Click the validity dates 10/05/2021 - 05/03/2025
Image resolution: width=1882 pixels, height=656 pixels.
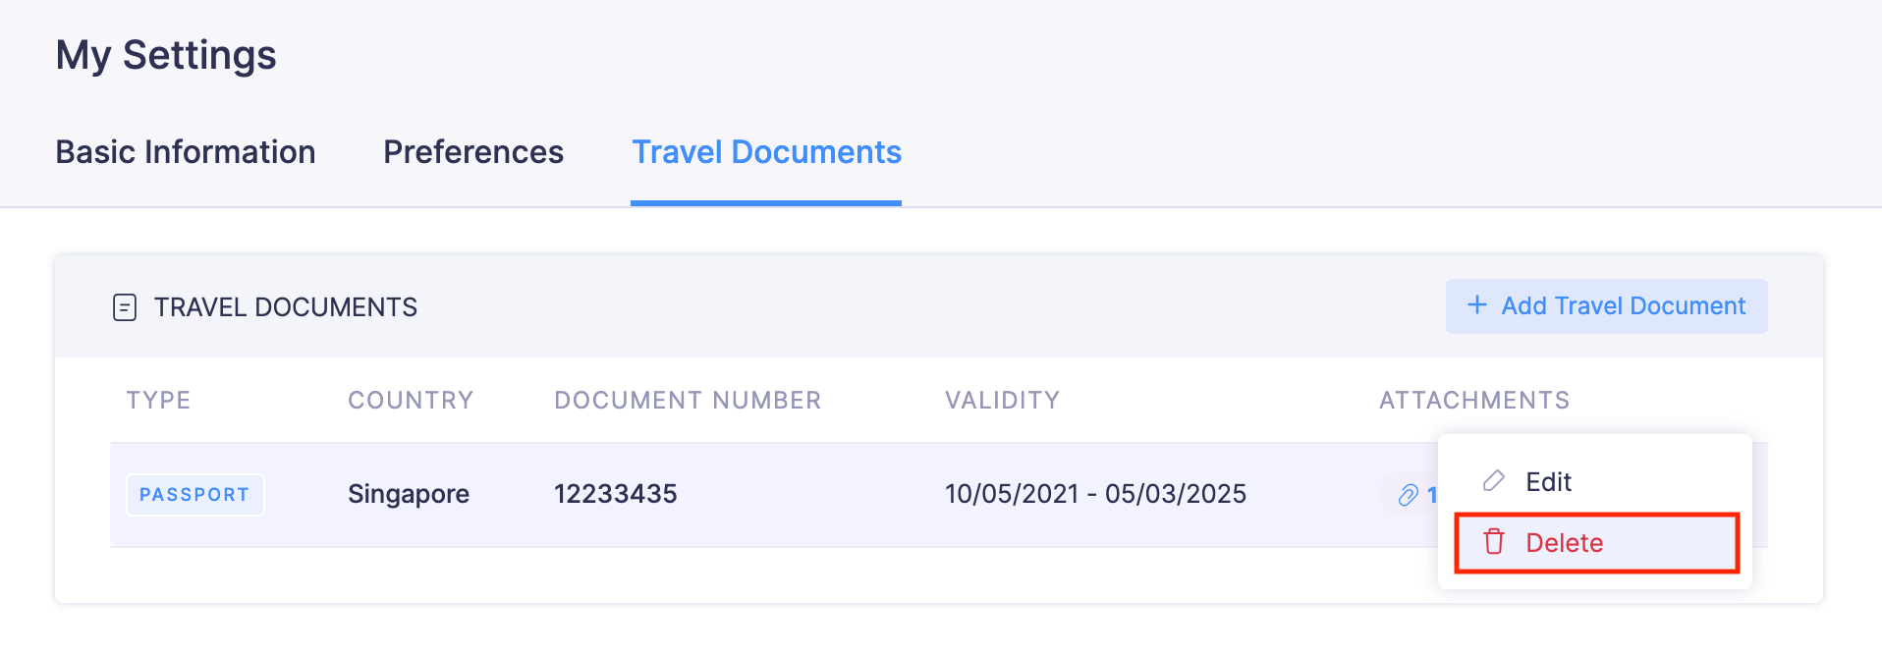coord(1095,494)
